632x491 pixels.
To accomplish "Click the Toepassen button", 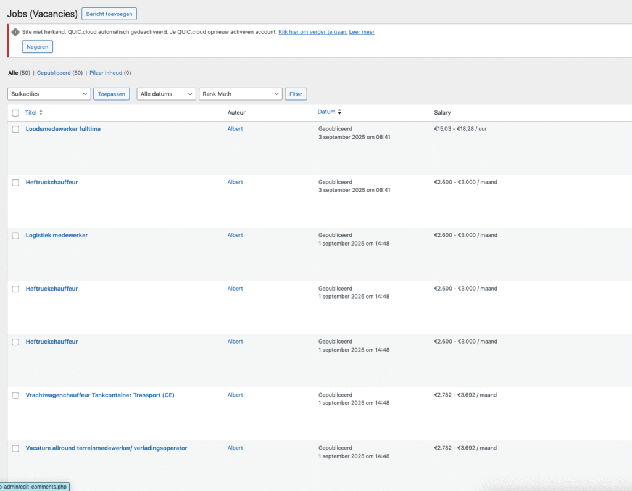I will tap(112, 94).
